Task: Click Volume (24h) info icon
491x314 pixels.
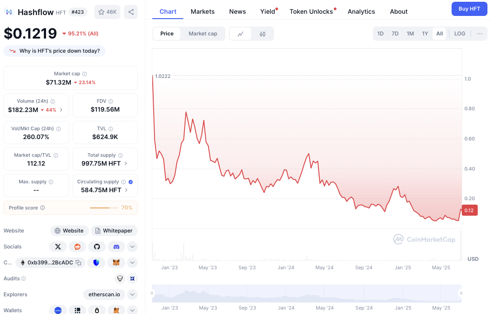Action: 53,101
